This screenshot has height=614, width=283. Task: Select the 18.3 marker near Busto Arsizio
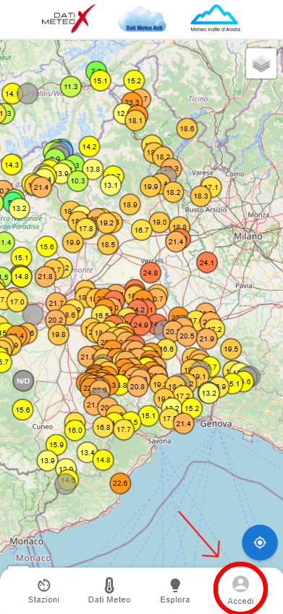pyautogui.click(x=200, y=196)
